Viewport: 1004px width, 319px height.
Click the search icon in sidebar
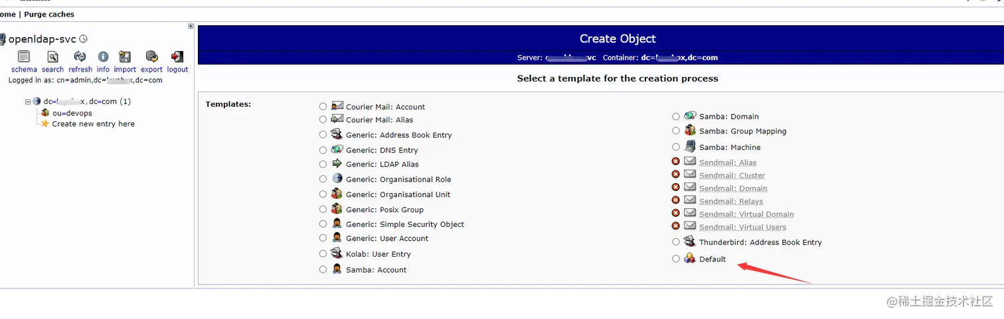pyautogui.click(x=52, y=56)
